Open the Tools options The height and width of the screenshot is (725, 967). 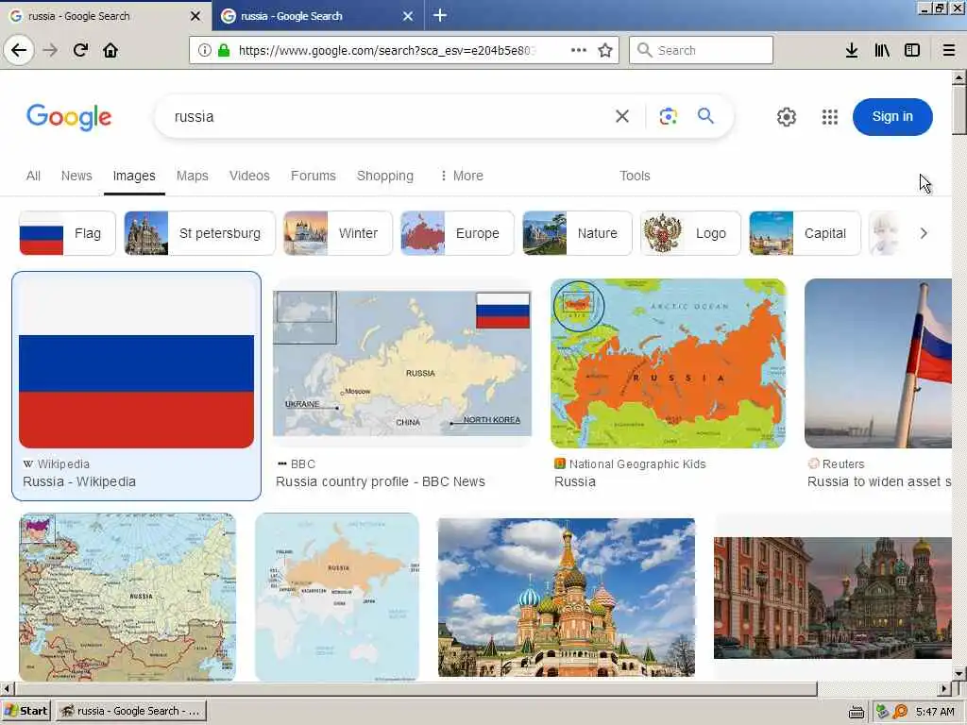[635, 176]
